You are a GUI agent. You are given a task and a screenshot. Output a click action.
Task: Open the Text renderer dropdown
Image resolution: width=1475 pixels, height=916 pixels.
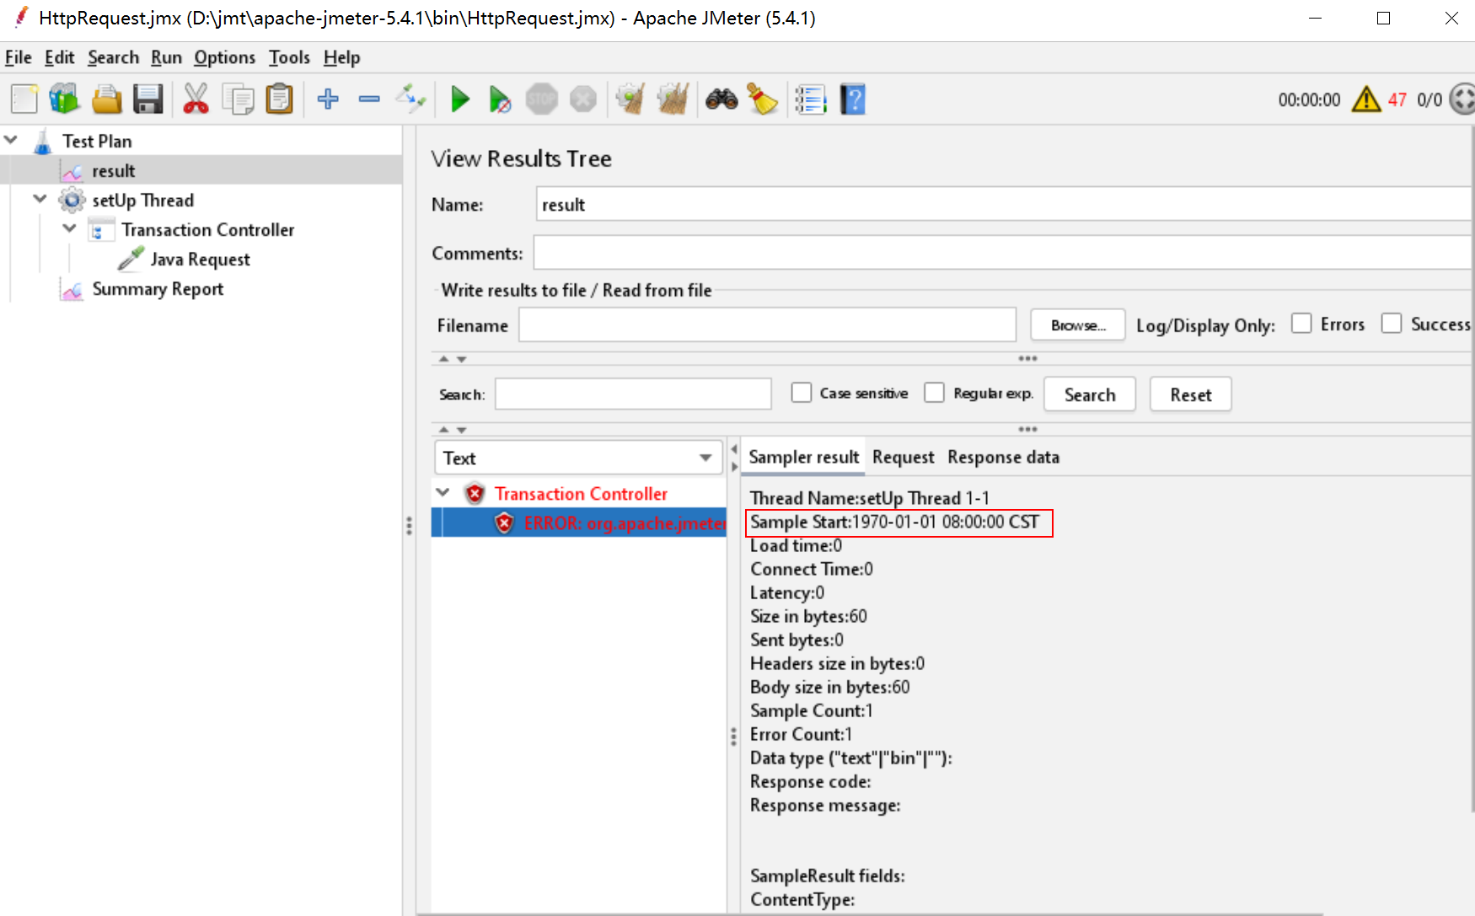pyautogui.click(x=578, y=458)
